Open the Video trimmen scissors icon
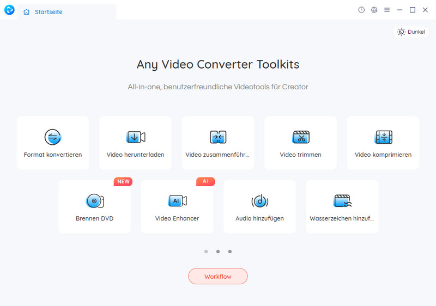 301,137
